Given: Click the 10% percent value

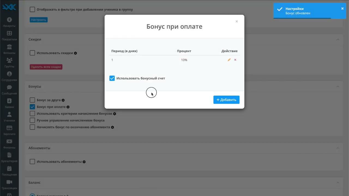Looking at the screenshot, I should click(184, 60).
